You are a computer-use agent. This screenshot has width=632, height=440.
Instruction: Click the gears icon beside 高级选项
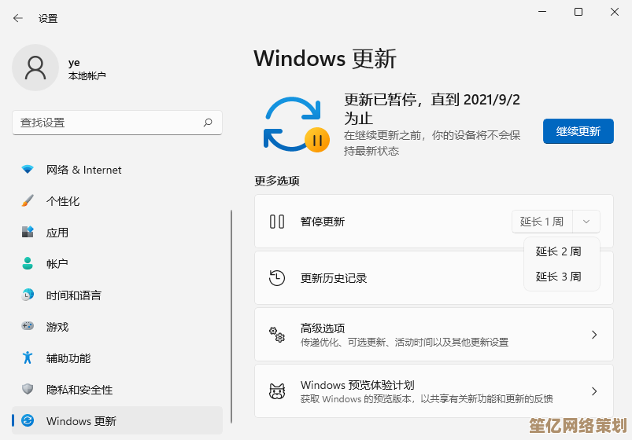coord(277,335)
